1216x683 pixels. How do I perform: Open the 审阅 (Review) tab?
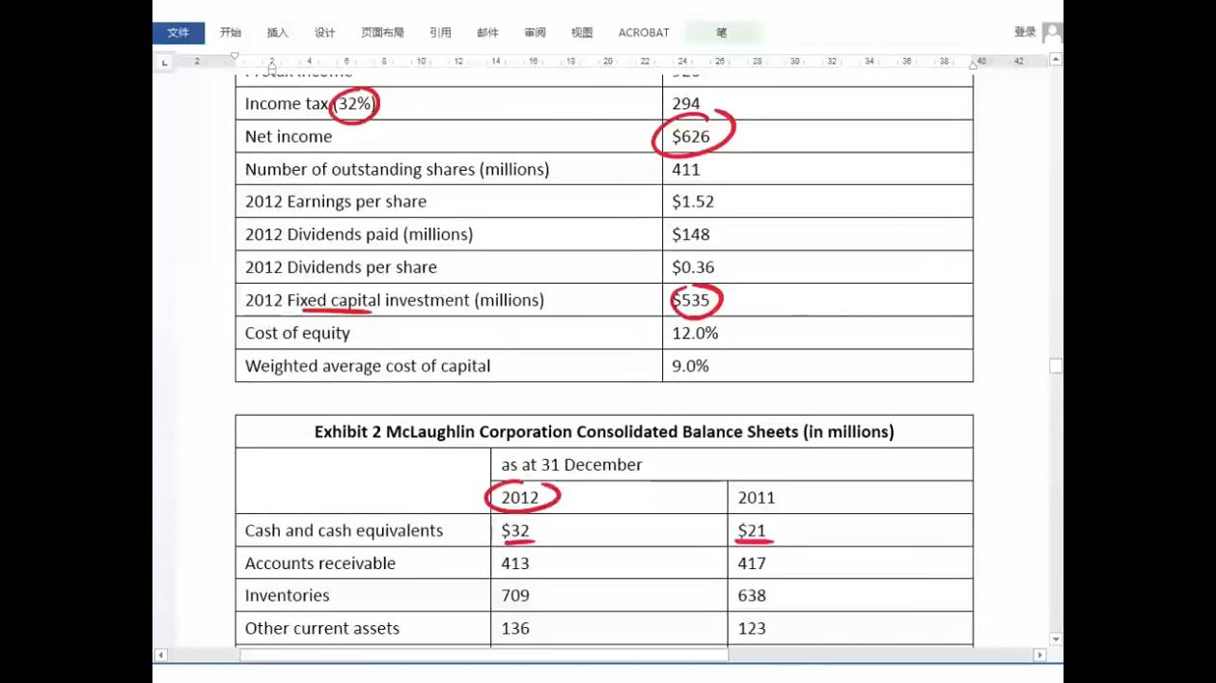(535, 33)
